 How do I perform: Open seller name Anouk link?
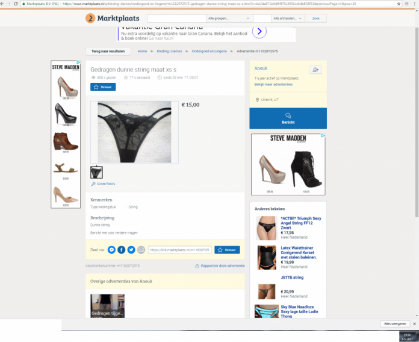pyautogui.click(x=261, y=69)
